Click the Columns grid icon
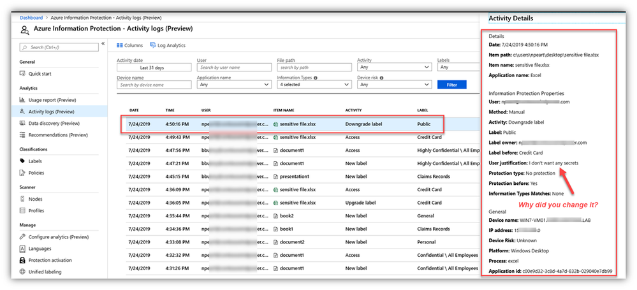The width and height of the screenshot is (637, 290). [x=120, y=45]
